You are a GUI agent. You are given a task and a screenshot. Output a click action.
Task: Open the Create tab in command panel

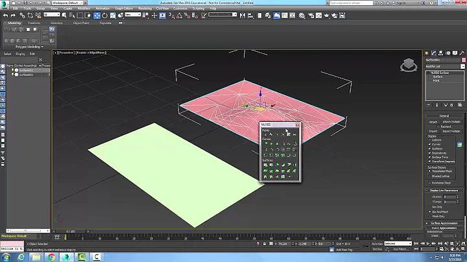click(427, 53)
